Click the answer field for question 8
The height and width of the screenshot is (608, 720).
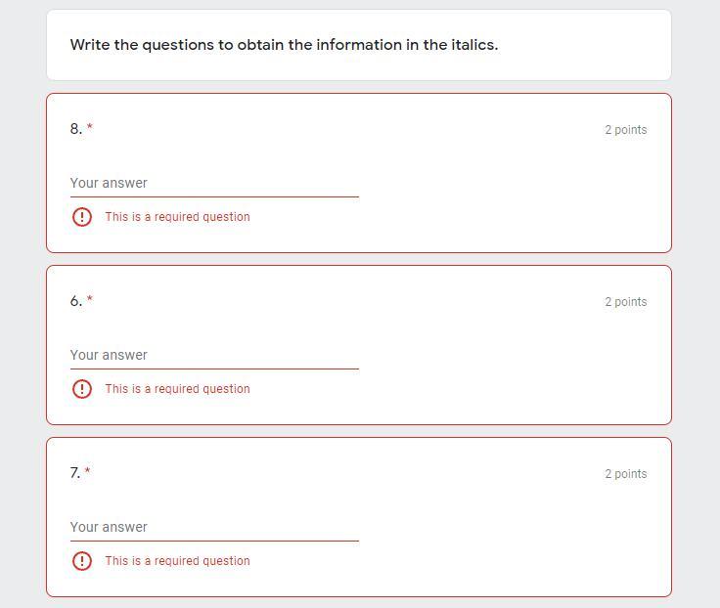click(x=213, y=183)
